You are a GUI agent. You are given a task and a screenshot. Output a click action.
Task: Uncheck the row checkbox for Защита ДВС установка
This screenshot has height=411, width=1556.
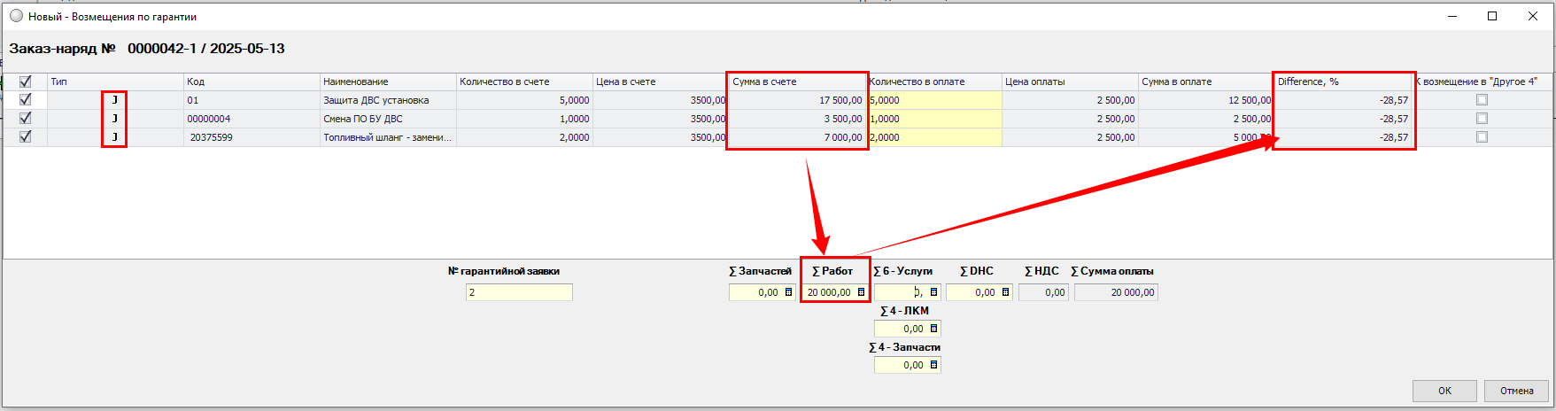25,100
